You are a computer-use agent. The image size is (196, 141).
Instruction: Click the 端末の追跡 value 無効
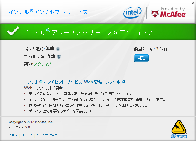(x=50, y=49)
